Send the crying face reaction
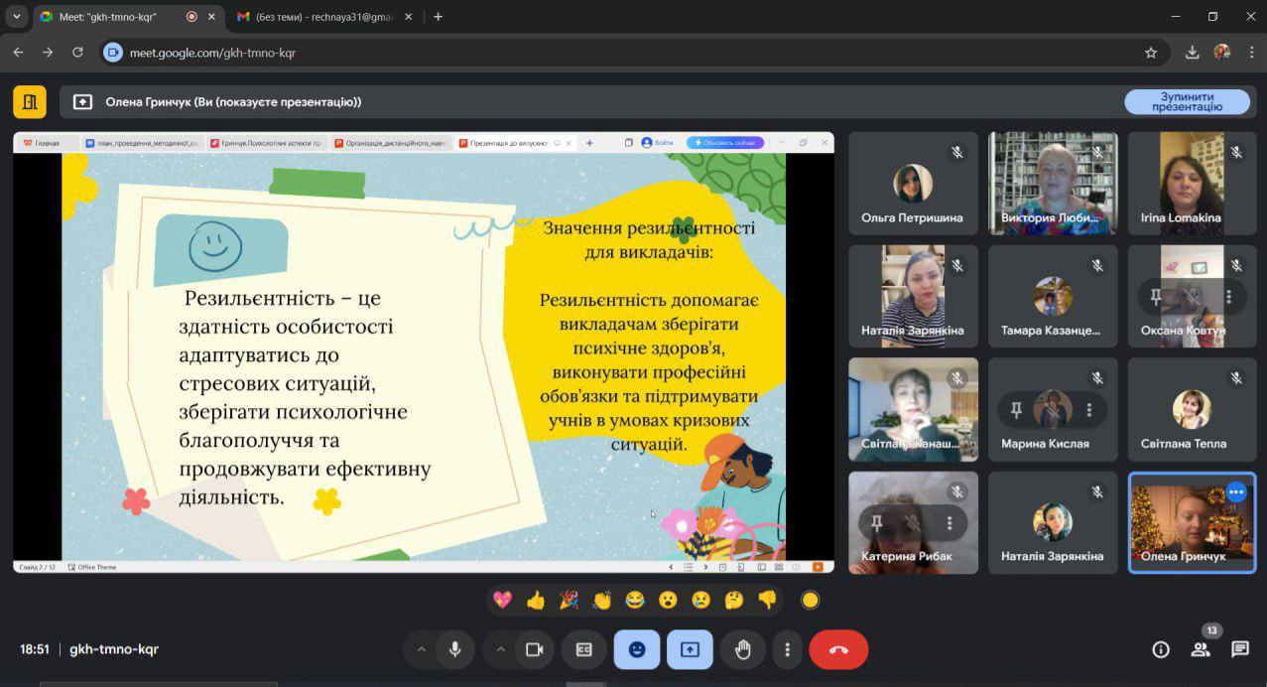 coord(701,600)
